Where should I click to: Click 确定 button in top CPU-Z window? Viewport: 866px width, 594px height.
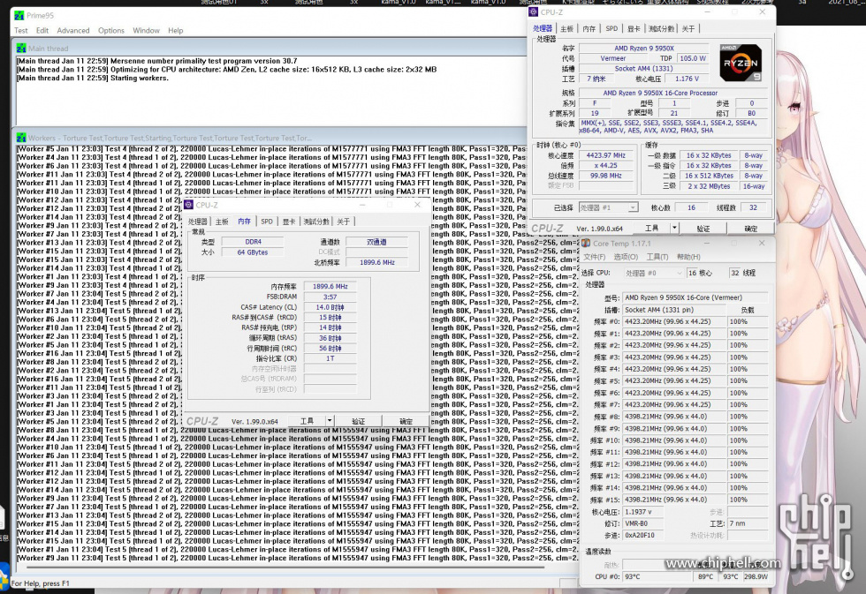[x=750, y=228]
